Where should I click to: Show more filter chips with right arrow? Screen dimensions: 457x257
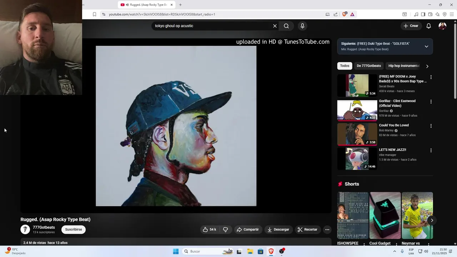tap(427, 66)
